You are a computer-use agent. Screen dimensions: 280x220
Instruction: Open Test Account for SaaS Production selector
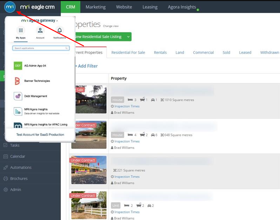[x=40, y=135]
